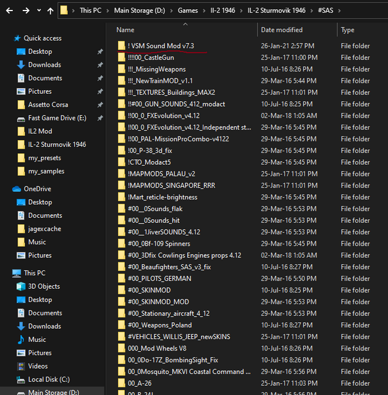388x395 pixels.
Task: Open the chevron after Main Storage (D:)
Action: click(171, 10)
